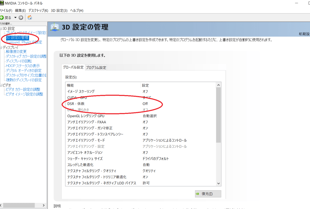Viewport: 310px width, 209px height.
Task: Open the ファイル(F) menu
Action: point(6,11)
